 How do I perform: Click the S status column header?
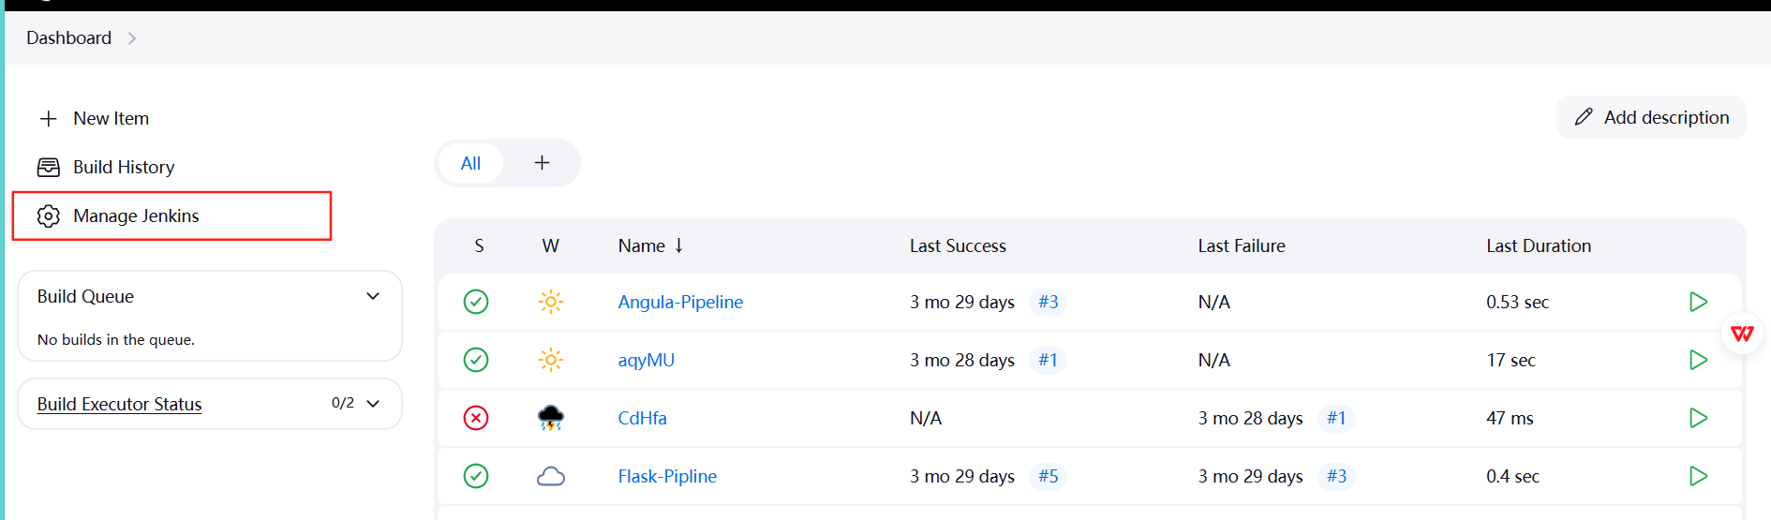click(x=479, y=245)
